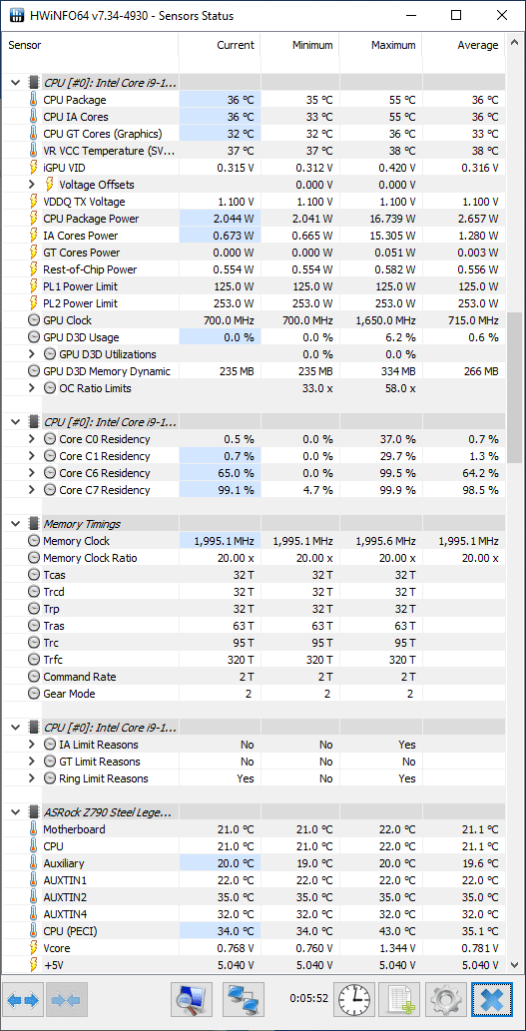526x1031 pixels.
Task: Click the networked computers remote icon
Action: pyautogui.click(x=244, y=1000)
